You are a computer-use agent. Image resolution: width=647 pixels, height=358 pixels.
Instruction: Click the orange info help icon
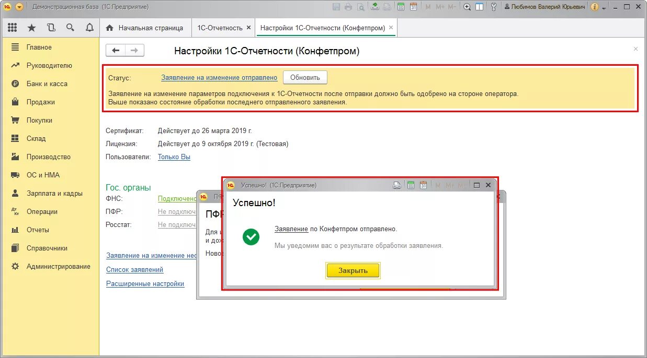pyautogui.click(x=595, y=7)
